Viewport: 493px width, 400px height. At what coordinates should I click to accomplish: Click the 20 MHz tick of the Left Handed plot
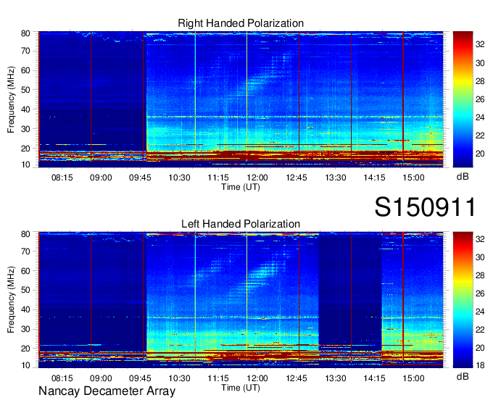point(25,349)
